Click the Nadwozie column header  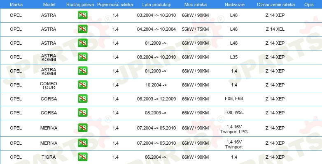tap(235, 5)
